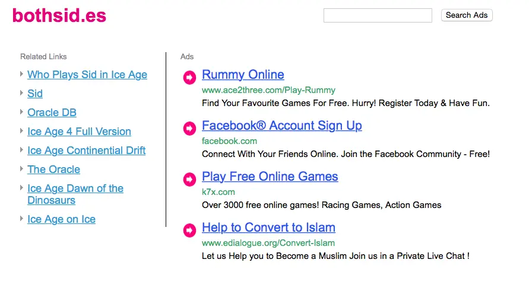Open Ice Age Continental Drift link
This screenshot has height=285, width=529.
point(86,150)
